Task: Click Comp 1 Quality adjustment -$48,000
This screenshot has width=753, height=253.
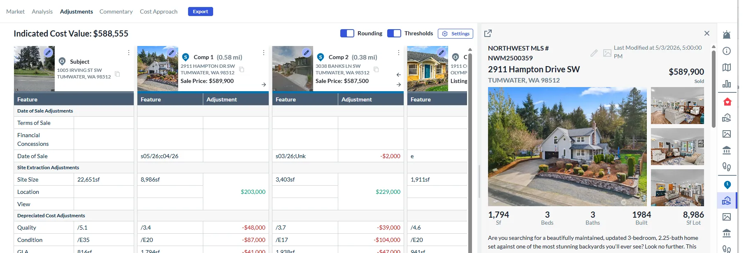Action: point(254,228)
